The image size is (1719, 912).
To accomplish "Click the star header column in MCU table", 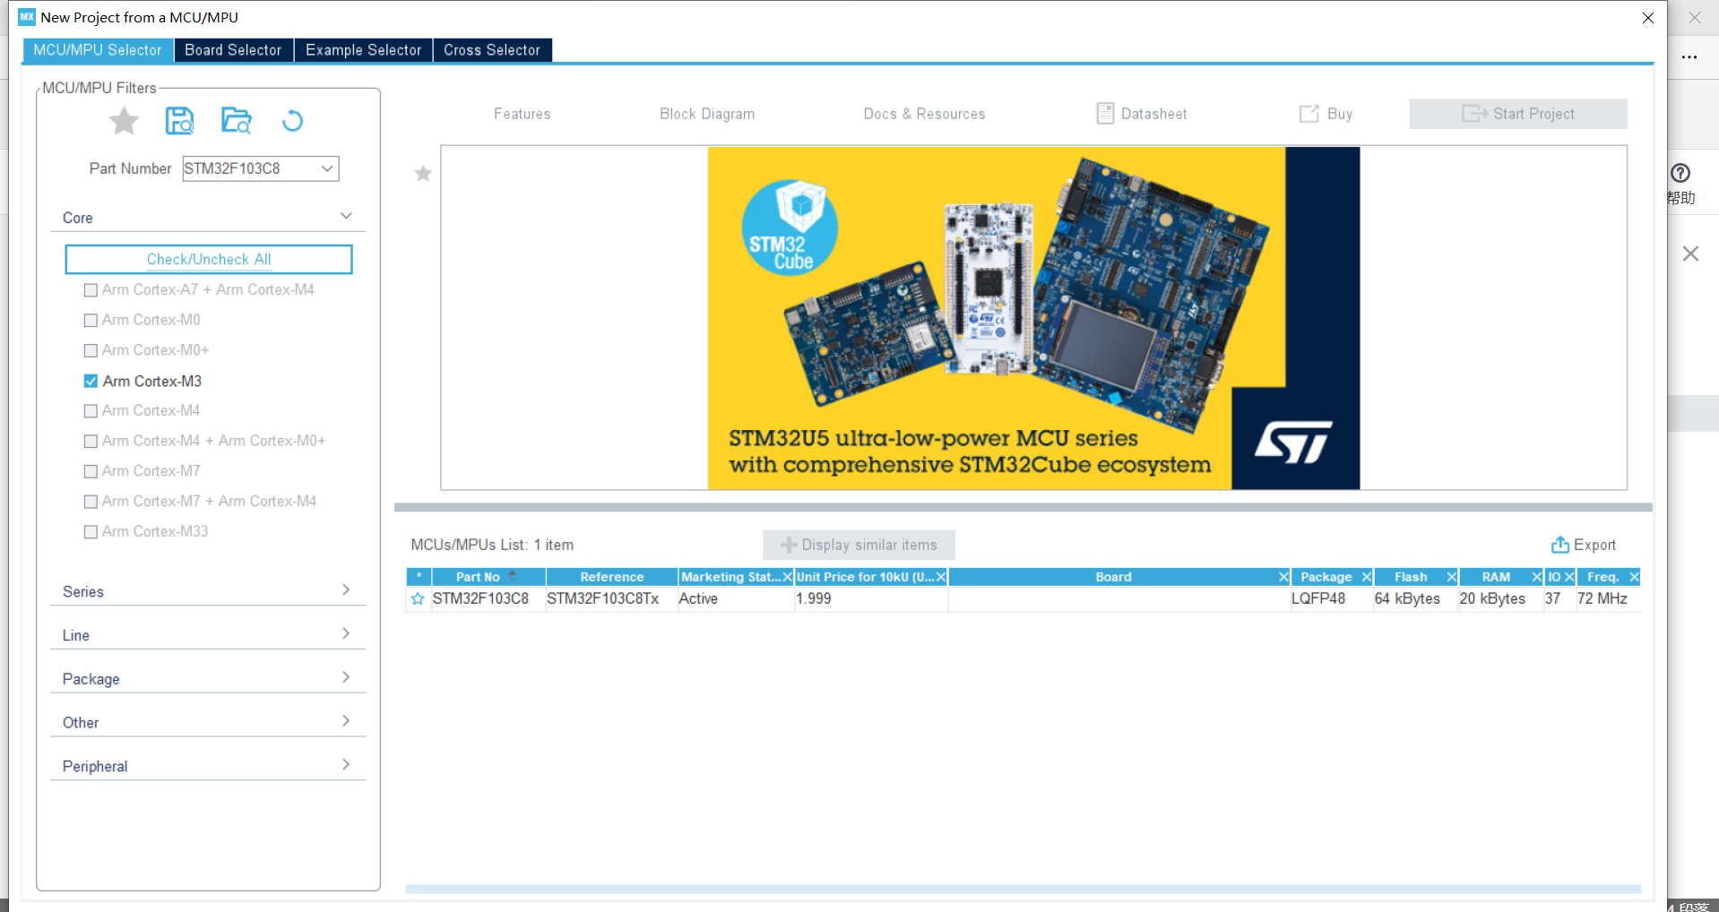I will [419, 577].
